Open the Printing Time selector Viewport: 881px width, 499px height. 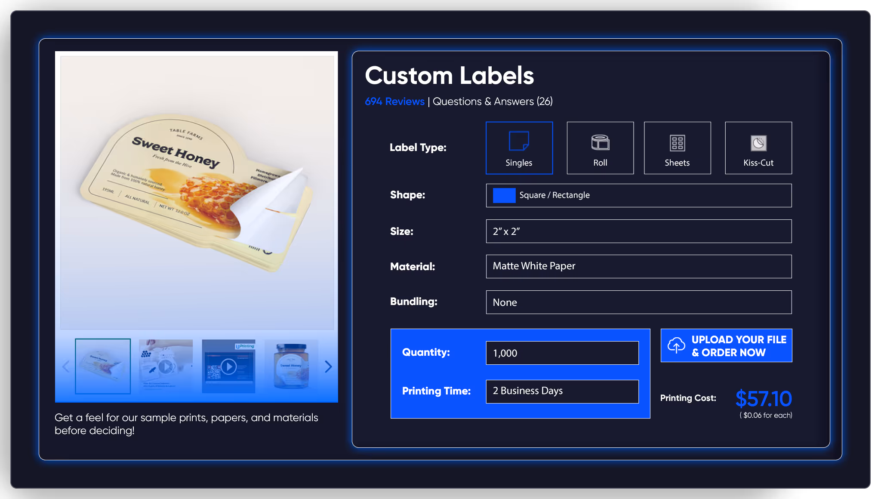click(562, 391)
